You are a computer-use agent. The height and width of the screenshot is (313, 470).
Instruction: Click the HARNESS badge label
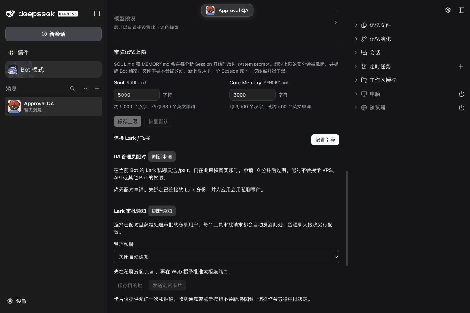68,14
